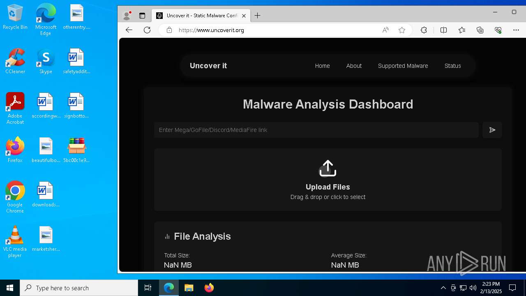Click the Uncover it logo text
526x296 pixels.
pos(208,66)
